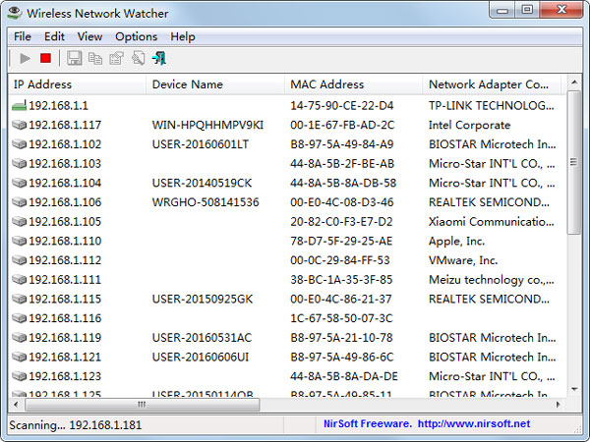Click the router icon beside 192.168.1.1

(20, 106)
